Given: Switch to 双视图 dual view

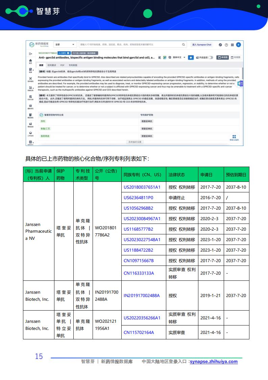Looking at the screenshot, I should tap(236, 58).
